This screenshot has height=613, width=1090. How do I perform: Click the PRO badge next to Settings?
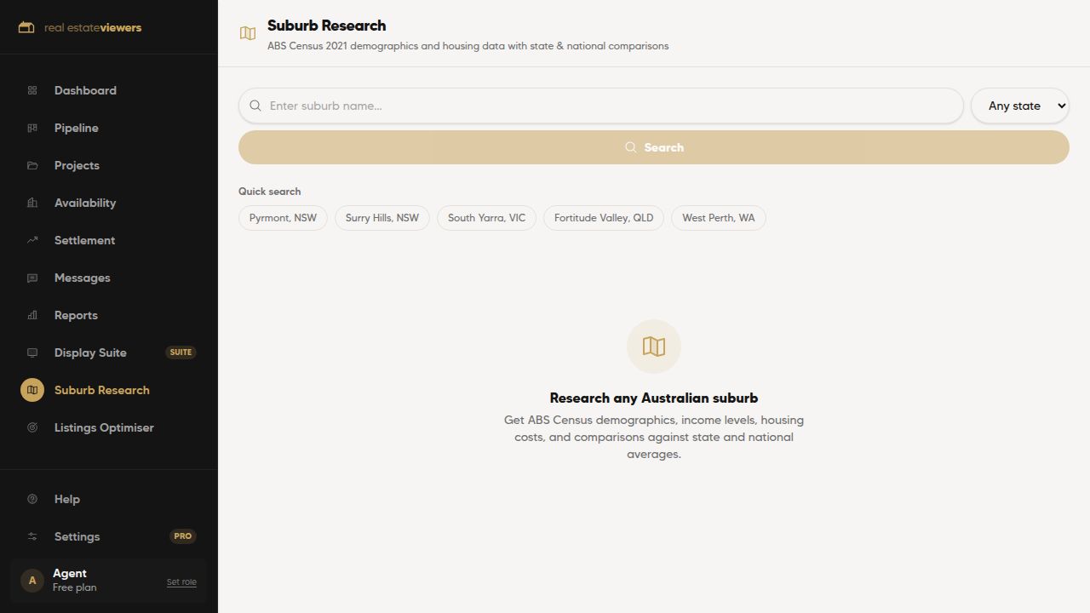coord(182,536)
